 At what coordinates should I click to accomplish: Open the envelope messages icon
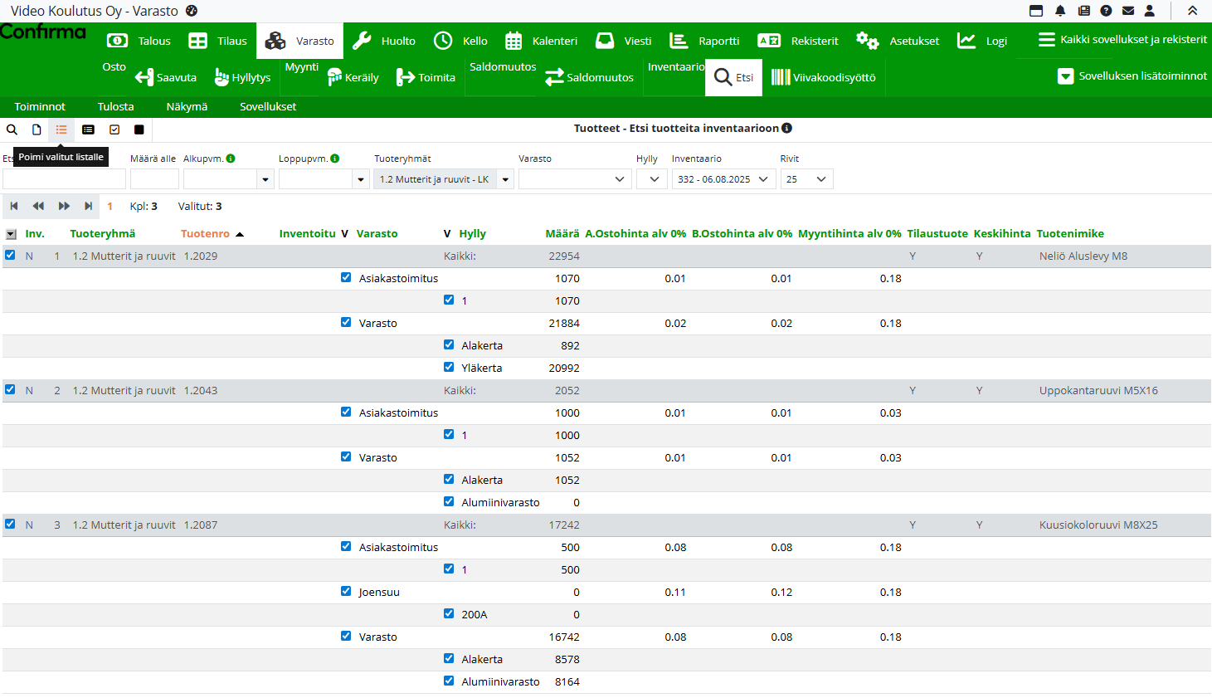[1128, 11]
